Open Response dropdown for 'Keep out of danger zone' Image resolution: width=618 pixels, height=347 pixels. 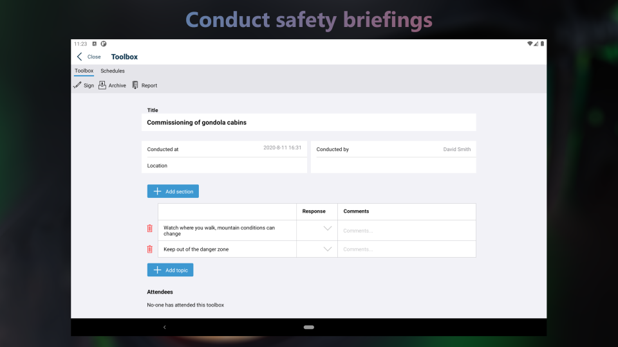[327, 249]
